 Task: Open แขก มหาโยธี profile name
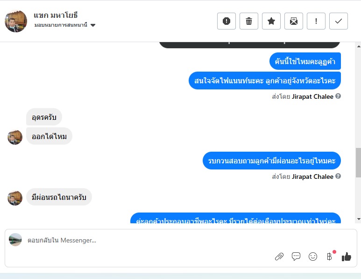click(56, 15)
